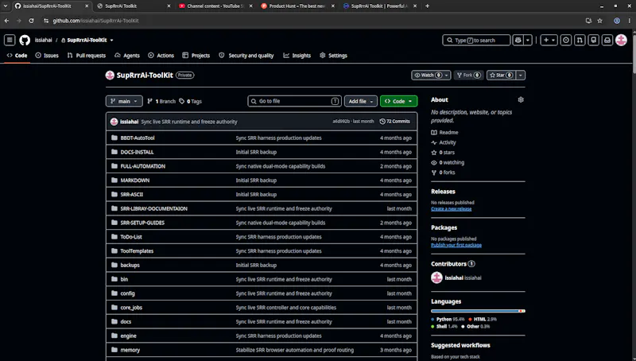Open latest commit hash a6d992b
Viewport: 636px width, 361px height.
tap(341, 122)
